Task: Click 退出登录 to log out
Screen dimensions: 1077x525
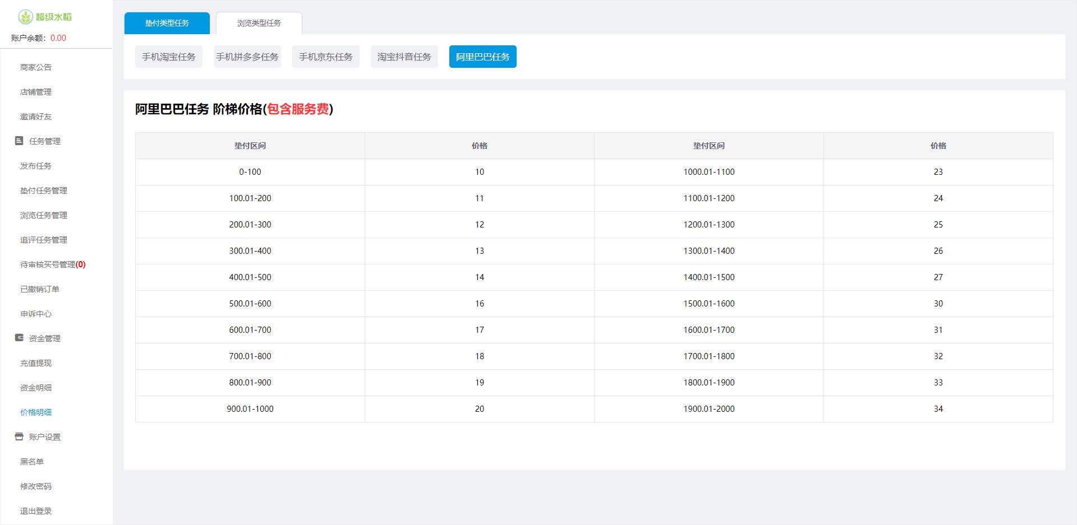Action: tap(36, 511)
